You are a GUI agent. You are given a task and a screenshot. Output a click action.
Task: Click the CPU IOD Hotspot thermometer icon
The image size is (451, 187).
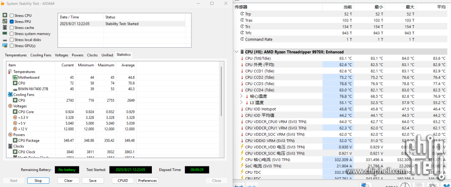pyautogui.click(x=242, y=109)
